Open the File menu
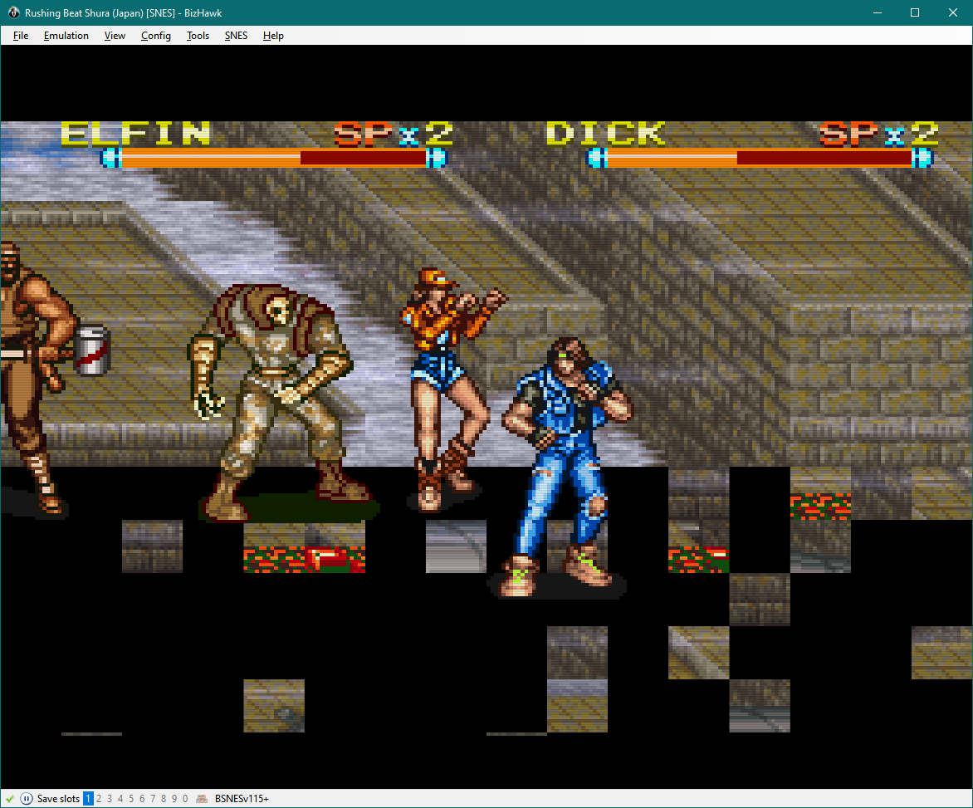The image size is (973, 808). [20, 35]
